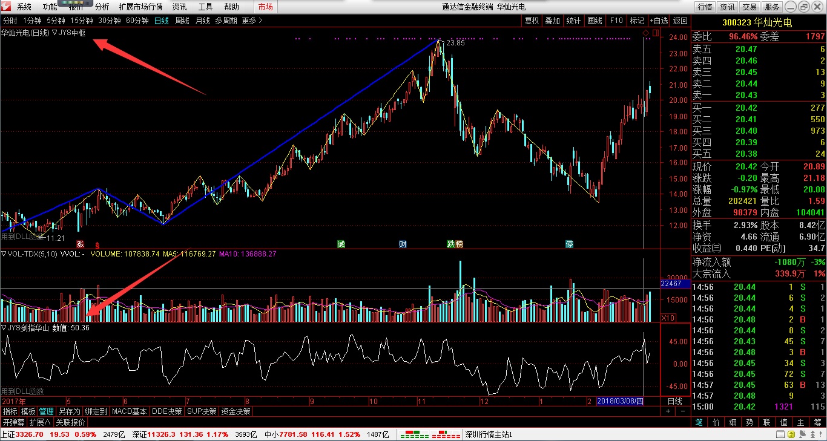This screenshot has height=441, width=827.
Task: Expand the 更多 period options
Action: (252, 21)
